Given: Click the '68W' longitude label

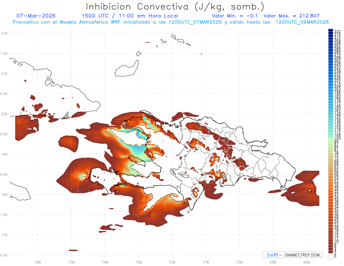Looking at the screenshot, I should coord(306,262).
